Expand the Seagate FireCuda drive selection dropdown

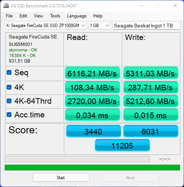point(45,26)
